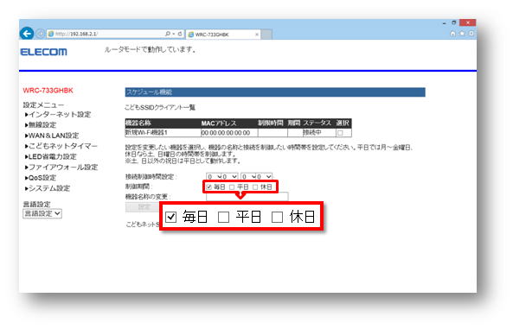Open the start minute dropdown
The height and width of the screenshot is (329, 513).
coord(230,177)
